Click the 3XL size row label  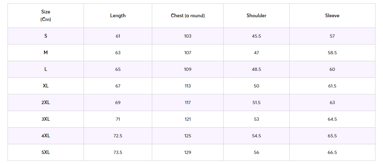coord(46,119)
